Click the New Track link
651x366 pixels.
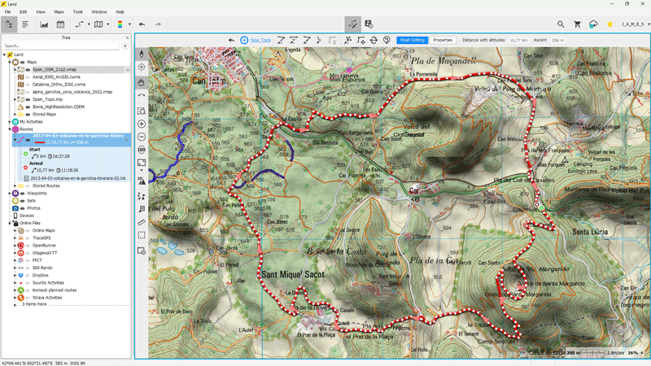(260, 40)
